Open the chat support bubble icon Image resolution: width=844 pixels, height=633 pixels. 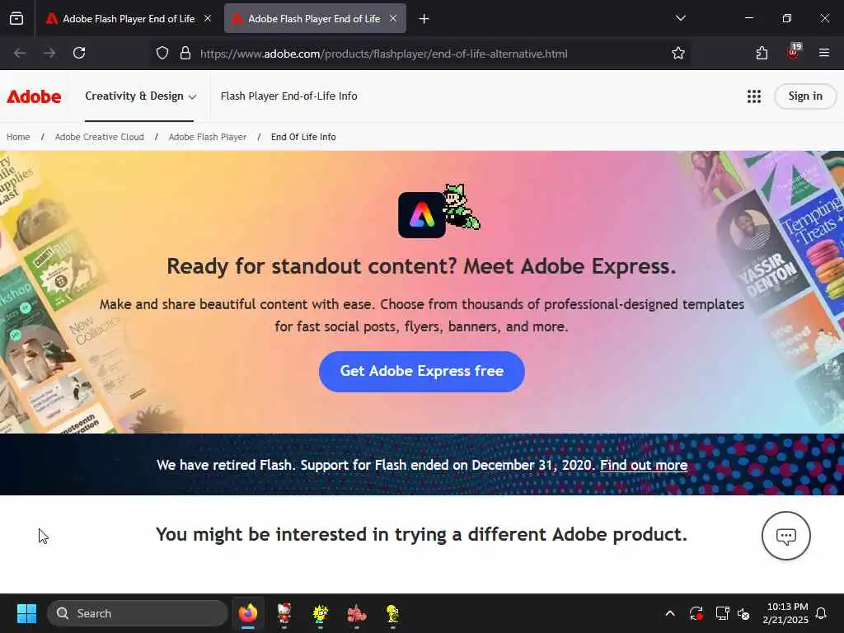(x=785, y=536)
